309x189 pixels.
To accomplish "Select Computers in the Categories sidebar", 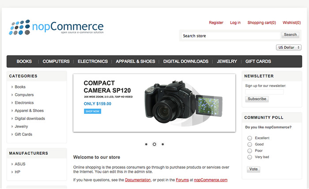I will [x=24, y=95].
